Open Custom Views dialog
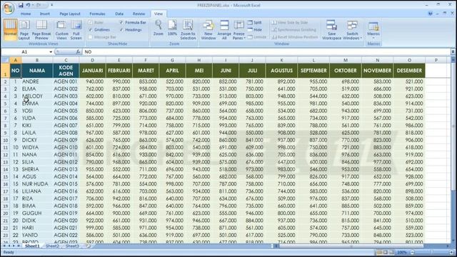457x257 pixels. [61, 29]
